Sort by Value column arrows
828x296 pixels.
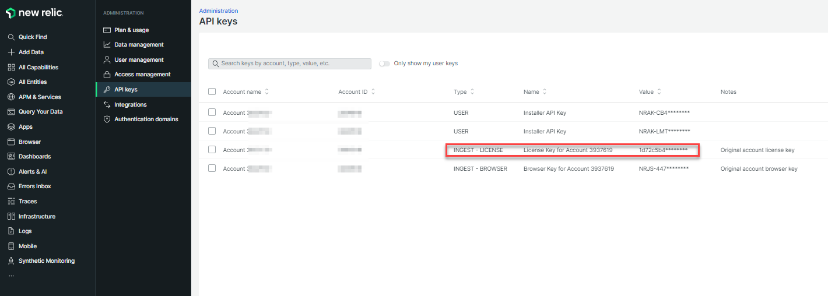(x=659, y=91)
